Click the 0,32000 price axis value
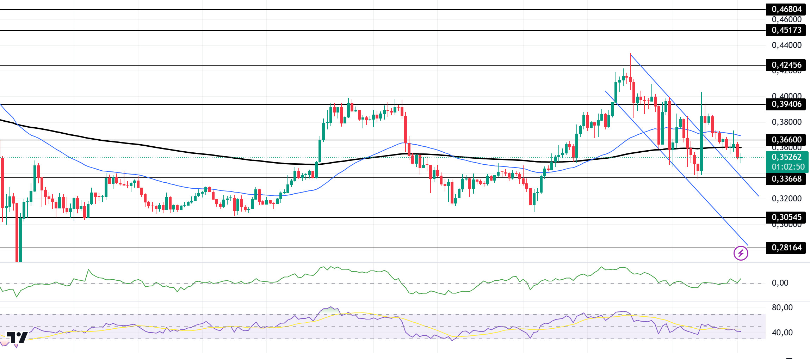 click(787, 199)
